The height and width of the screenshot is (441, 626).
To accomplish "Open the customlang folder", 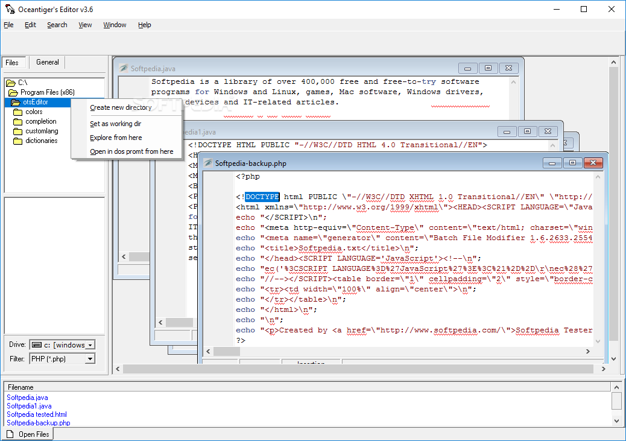I will [x=42, y=131].
